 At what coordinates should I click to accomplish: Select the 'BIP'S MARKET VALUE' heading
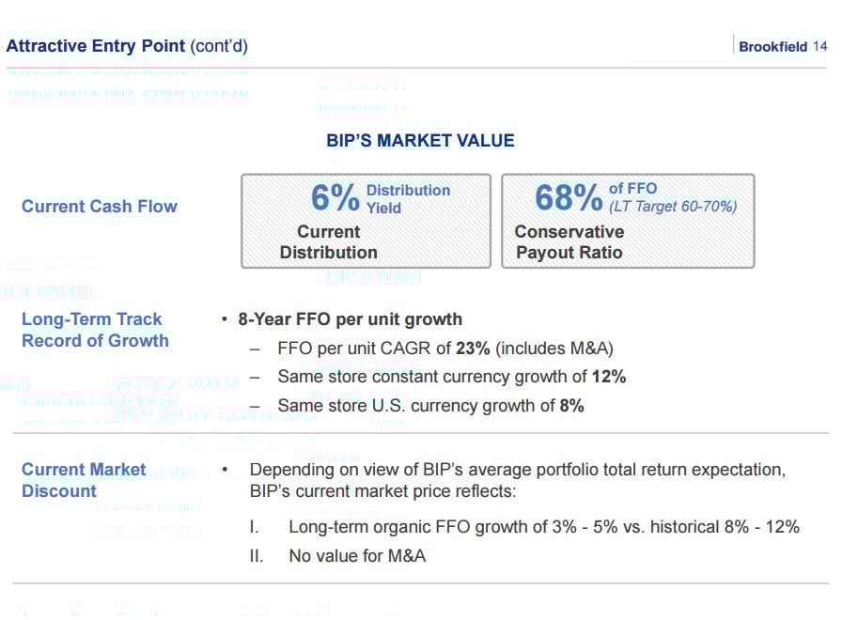pyautogui.click(x=420, y=141)
